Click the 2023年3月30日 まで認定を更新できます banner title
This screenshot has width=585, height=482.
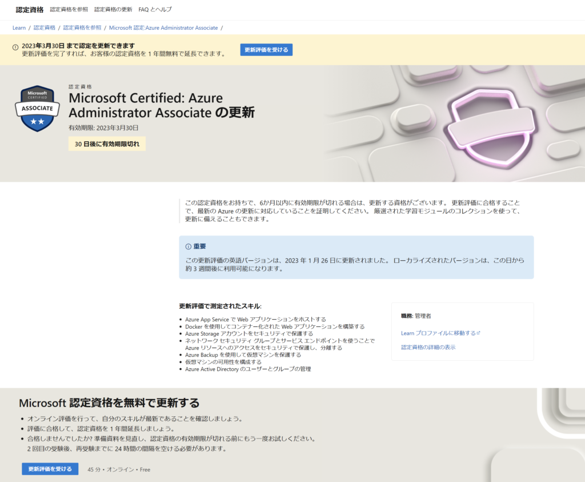pyautogui.click(x=78, y=46)
